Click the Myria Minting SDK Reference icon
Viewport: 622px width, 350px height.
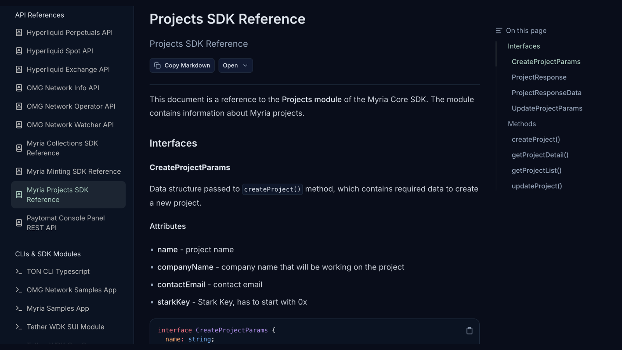pos(19,171)
